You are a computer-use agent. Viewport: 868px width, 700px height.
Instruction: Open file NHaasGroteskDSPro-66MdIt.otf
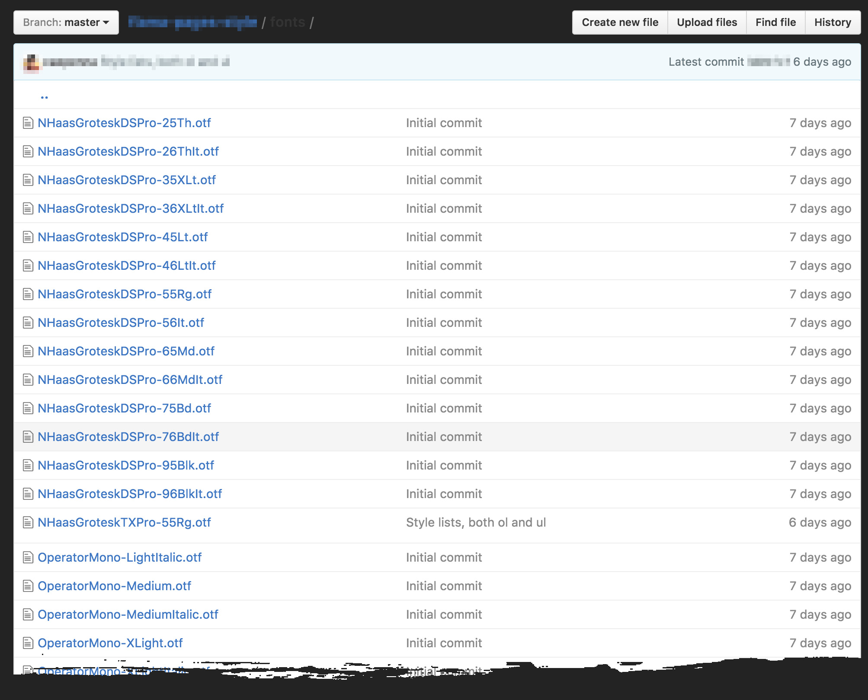point(130,380)
